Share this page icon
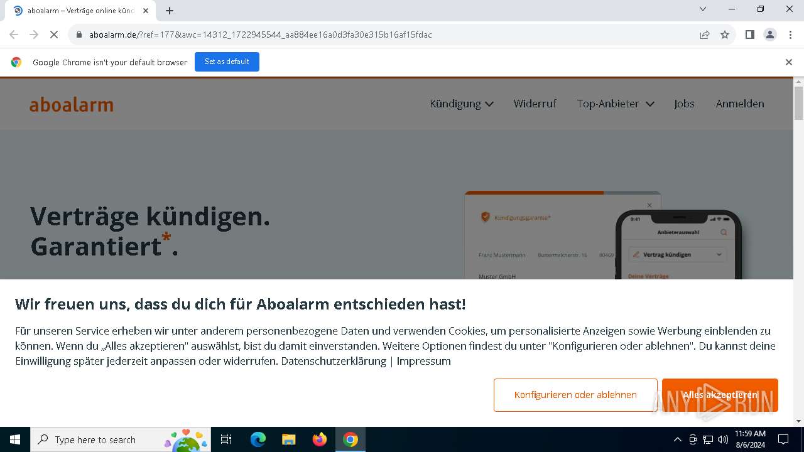804x452 pixels. [705, 35]
